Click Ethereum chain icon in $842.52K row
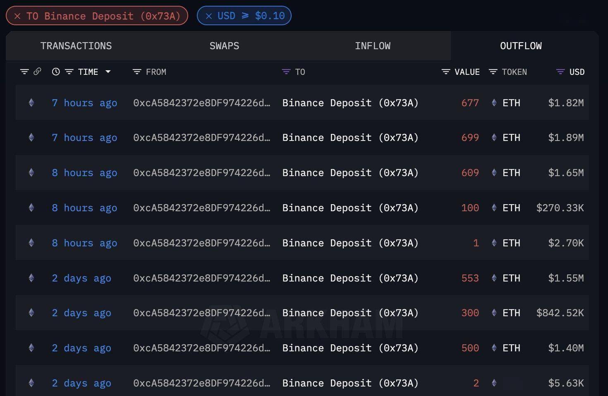Viewport: 608px width, 396px height. (31, 313)
